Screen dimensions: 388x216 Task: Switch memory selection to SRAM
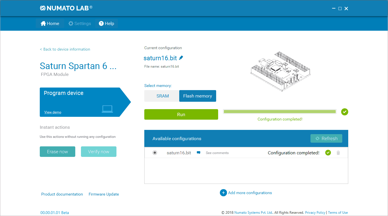(162, 96)
